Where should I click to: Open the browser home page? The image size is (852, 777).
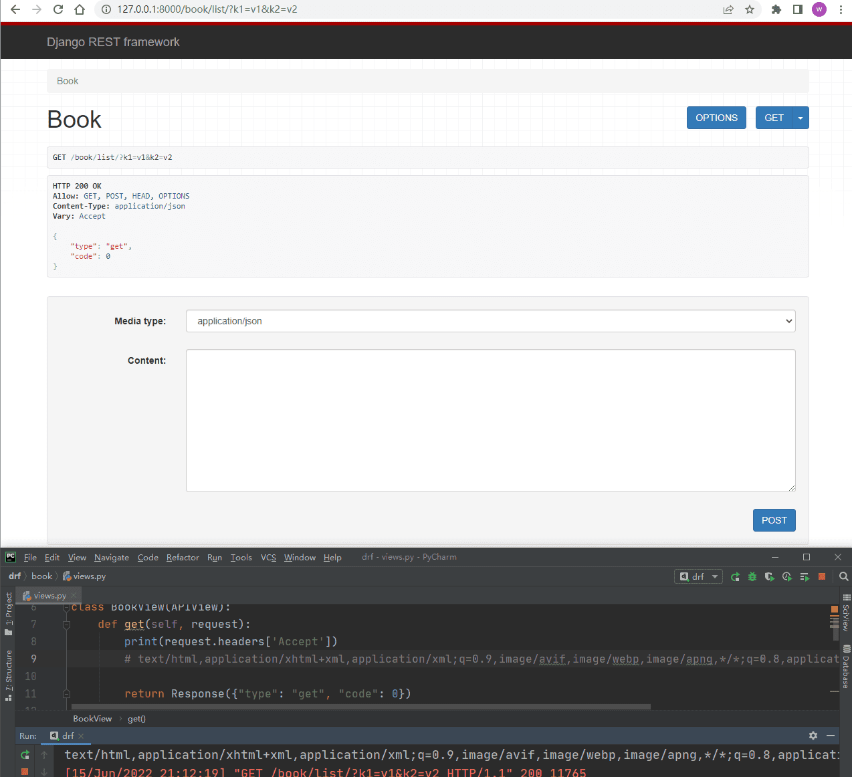80,9
